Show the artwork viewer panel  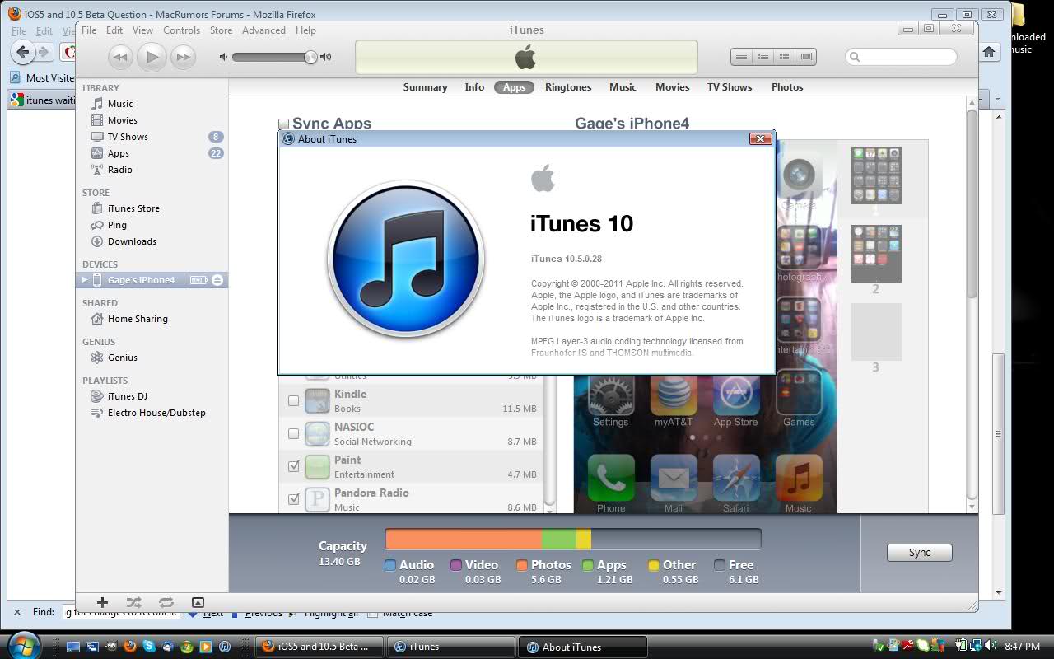tap(198, 602)
